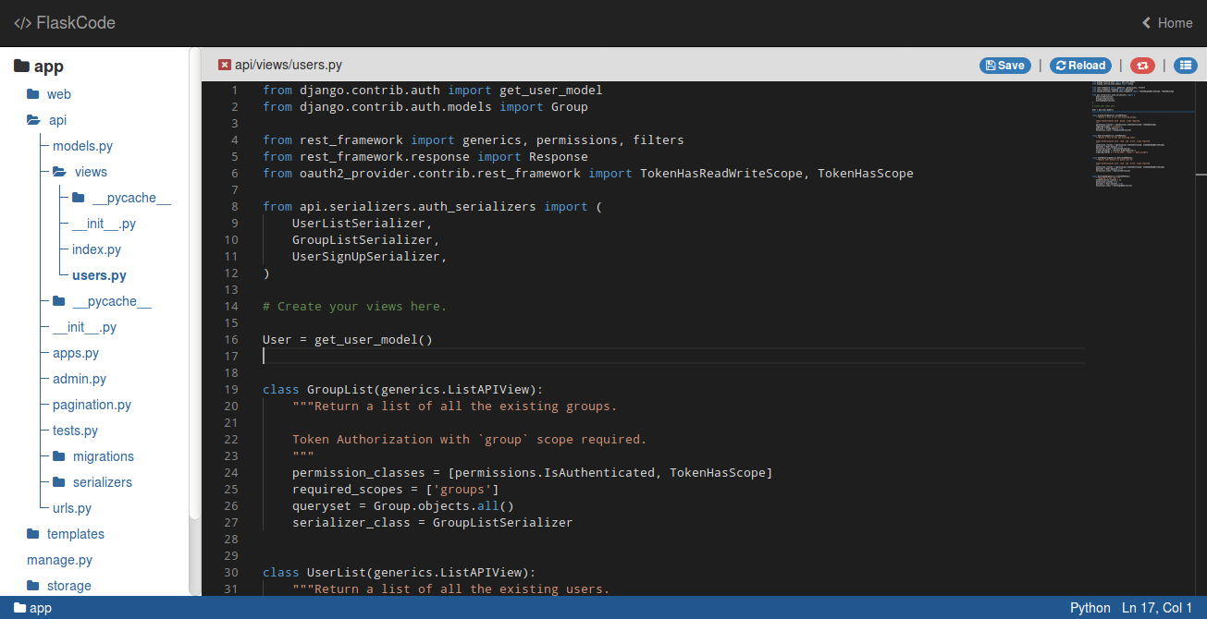Click the Reload button
Screen dimensions: 1207x619
point(1079,65)
